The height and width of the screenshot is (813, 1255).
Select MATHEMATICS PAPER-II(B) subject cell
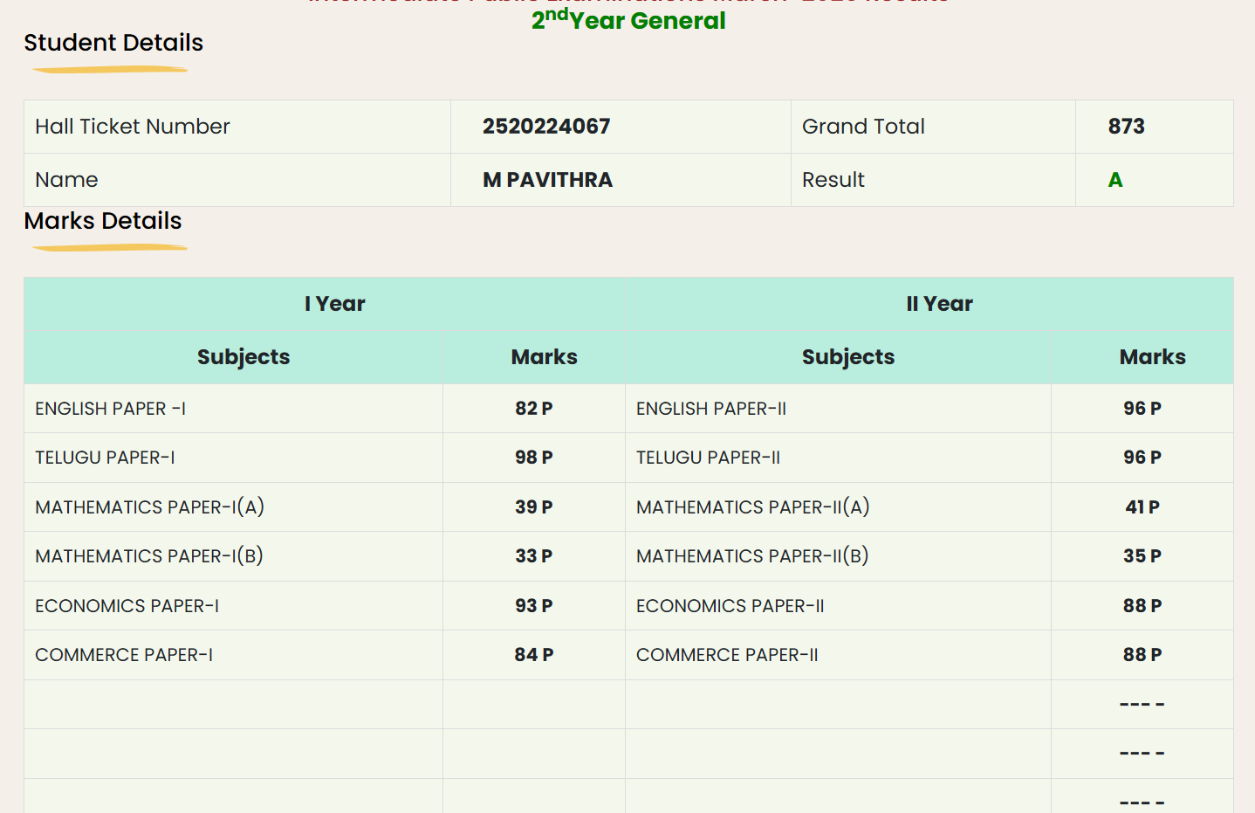point(752,556)
